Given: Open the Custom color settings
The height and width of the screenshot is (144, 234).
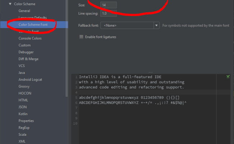Looking at the screenshot, I should [24, 45].
